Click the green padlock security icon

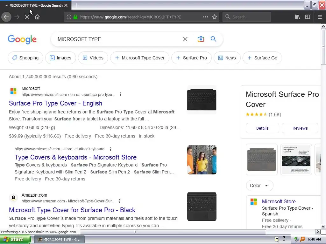[x=75, y=17]
